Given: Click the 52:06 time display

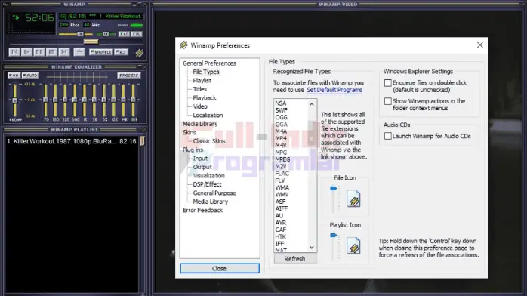Looking at the screenshot, I should pos(39,17).
